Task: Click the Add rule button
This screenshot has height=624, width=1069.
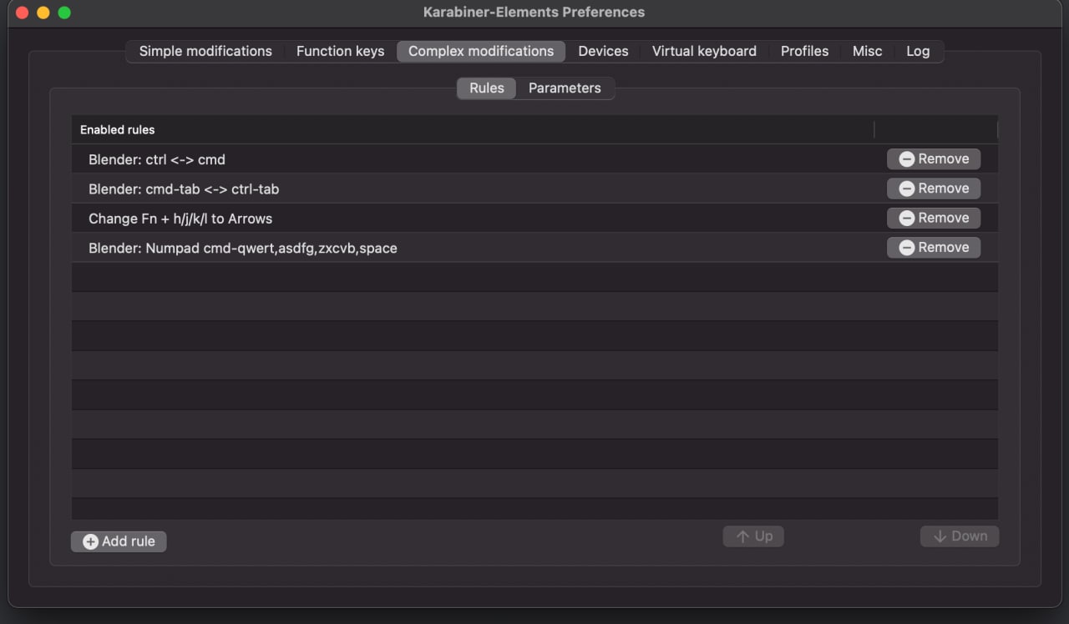Action: pyautogui.click(x=119, y=541)
